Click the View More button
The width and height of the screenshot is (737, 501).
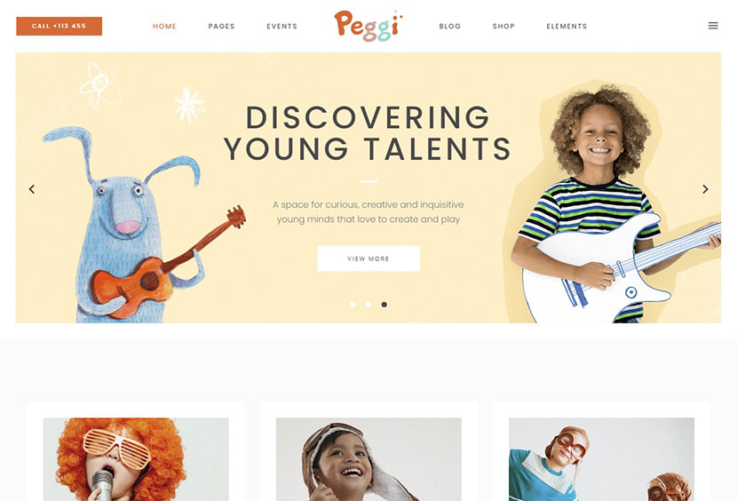click(368, 258)
